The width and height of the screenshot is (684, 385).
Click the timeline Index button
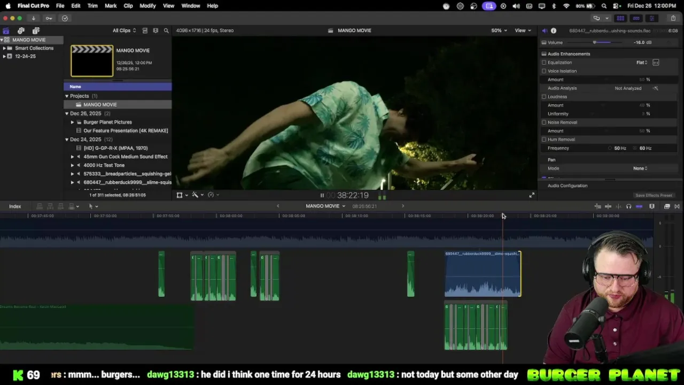(15, 206)
